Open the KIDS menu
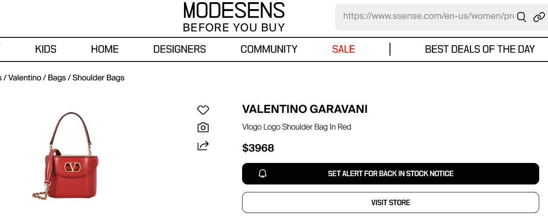Image resolution: width=548 pixels, height=224 pixels. (x=46, y=49)
